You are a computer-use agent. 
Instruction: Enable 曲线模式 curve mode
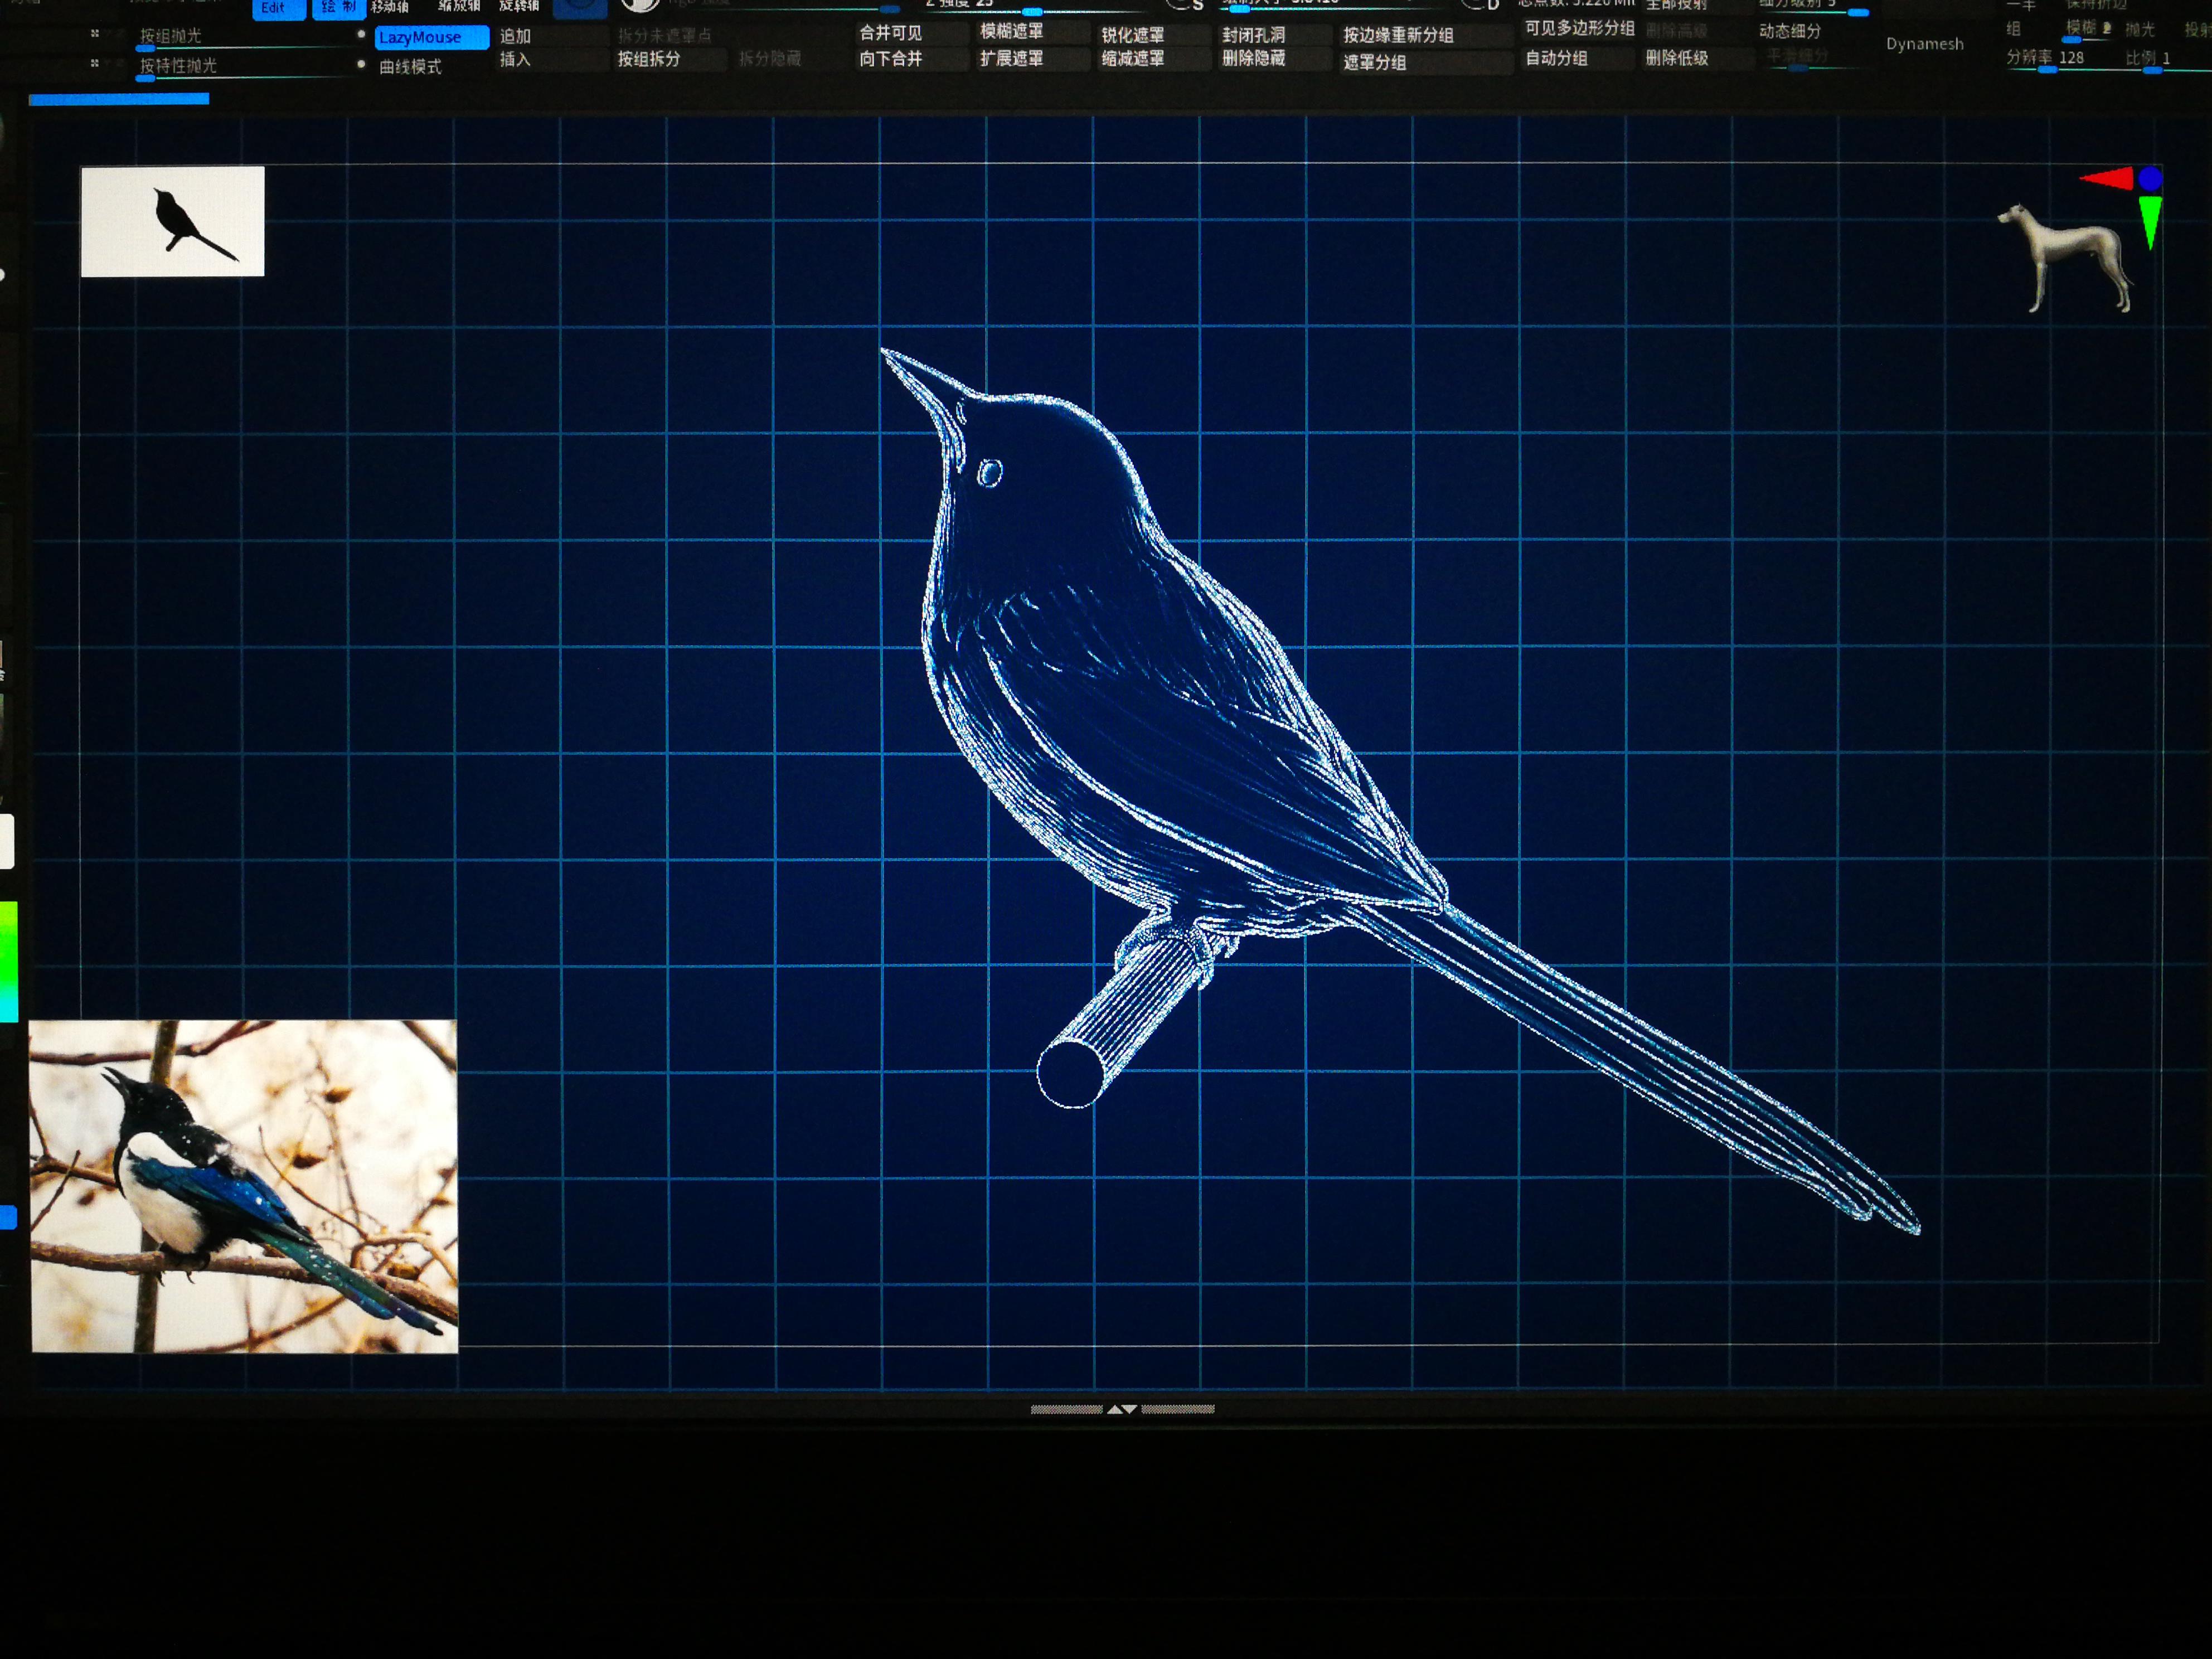410,67
